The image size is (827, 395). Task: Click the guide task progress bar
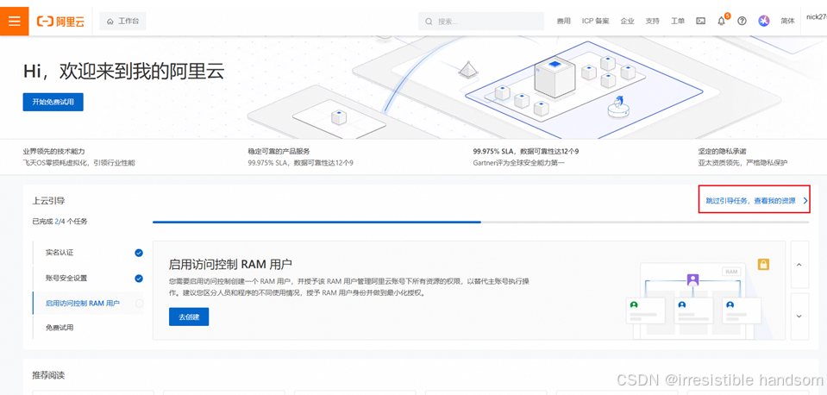[480, 222]
